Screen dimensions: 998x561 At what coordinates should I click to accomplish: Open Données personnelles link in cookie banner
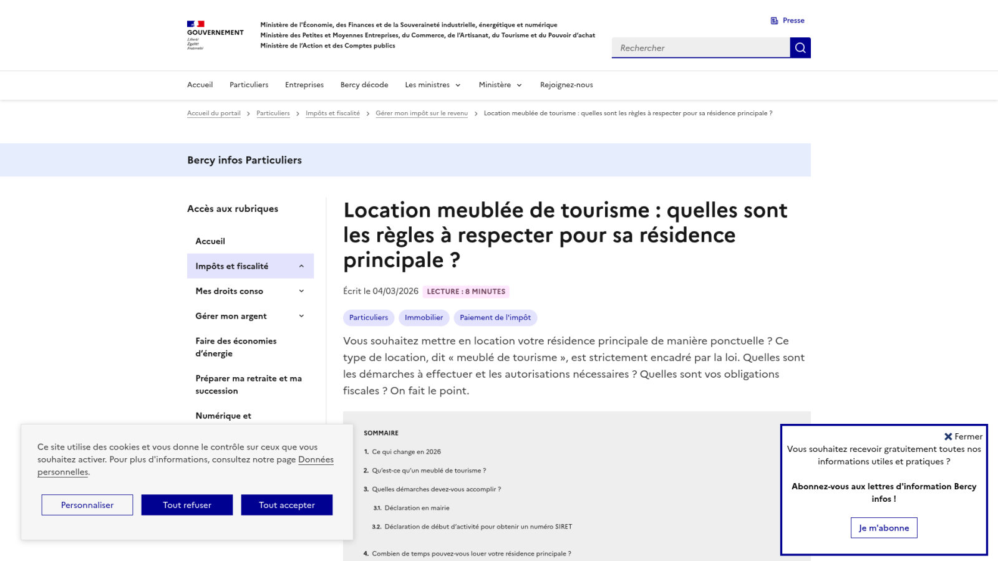pyautogui.click(x=316, y=459)
